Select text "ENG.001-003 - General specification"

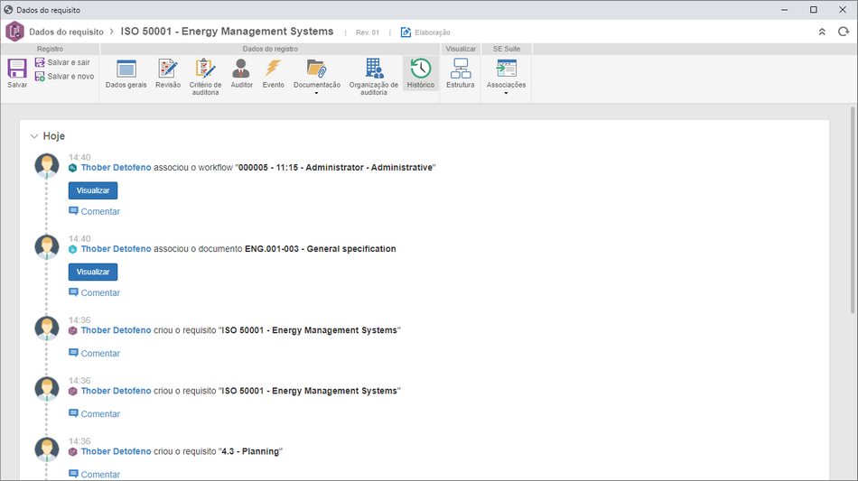coord(320,249)
